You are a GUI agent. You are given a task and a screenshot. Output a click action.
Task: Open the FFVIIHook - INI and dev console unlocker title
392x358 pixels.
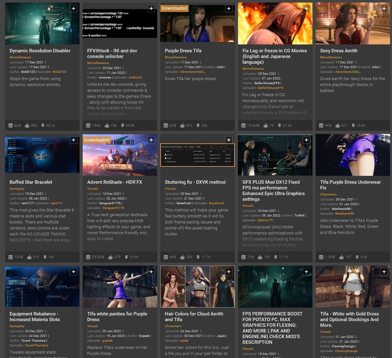click(112, 54)
